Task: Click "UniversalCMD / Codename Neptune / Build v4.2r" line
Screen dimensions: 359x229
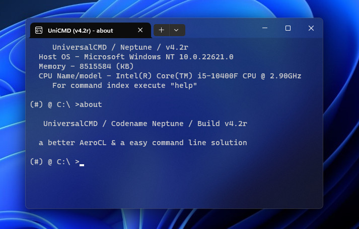Action: (x=145, y=124)
